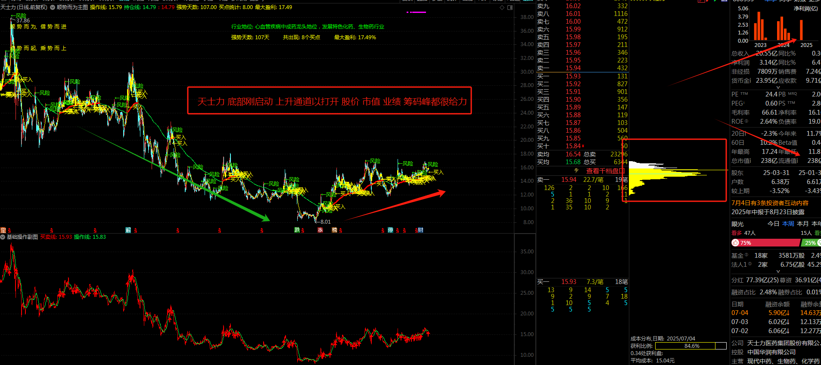Screen dimensions: 821x365
Task: Click the green 跌 event marker
Action: (x=297, y=230)
